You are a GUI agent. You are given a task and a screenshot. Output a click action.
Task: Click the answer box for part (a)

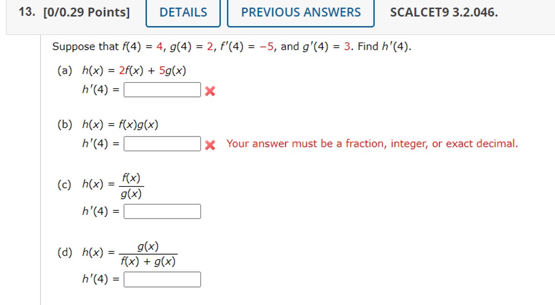point(162,89)
